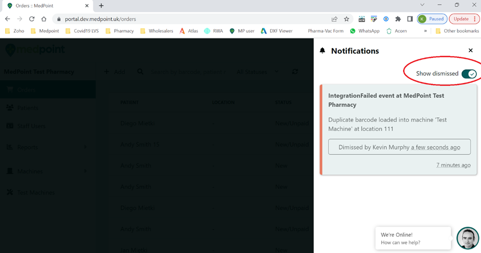481x253 pixels.
Task: Open the Staff Users sidebar item
Action: coord(48,126)
